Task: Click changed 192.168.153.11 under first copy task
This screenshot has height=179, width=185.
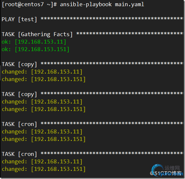Action: [x=42, y=72]
